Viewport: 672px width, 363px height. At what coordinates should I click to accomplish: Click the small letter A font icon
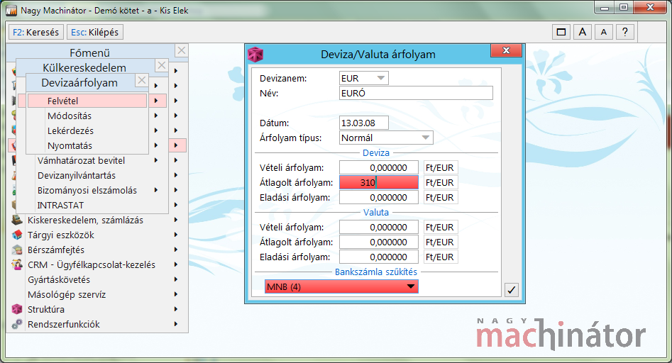click(603, 32)
